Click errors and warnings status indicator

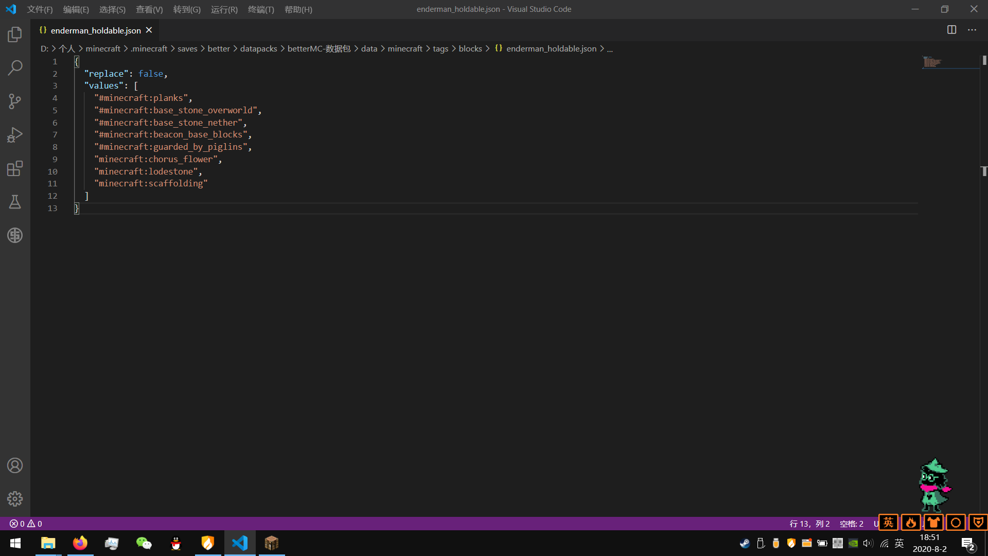tap(26, 524)
